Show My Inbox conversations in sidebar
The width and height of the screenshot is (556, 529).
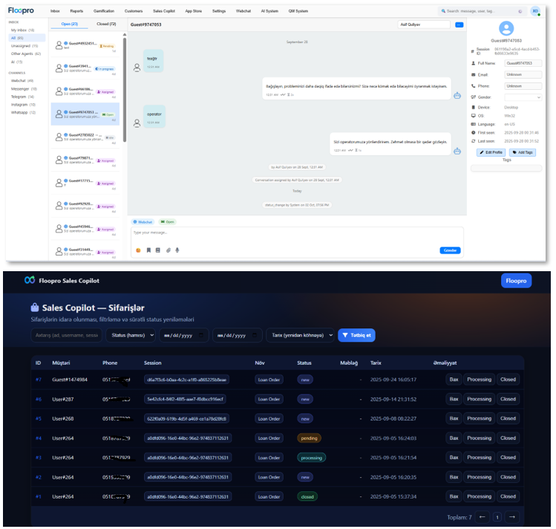pyautogui.click(x=23, y=30)
